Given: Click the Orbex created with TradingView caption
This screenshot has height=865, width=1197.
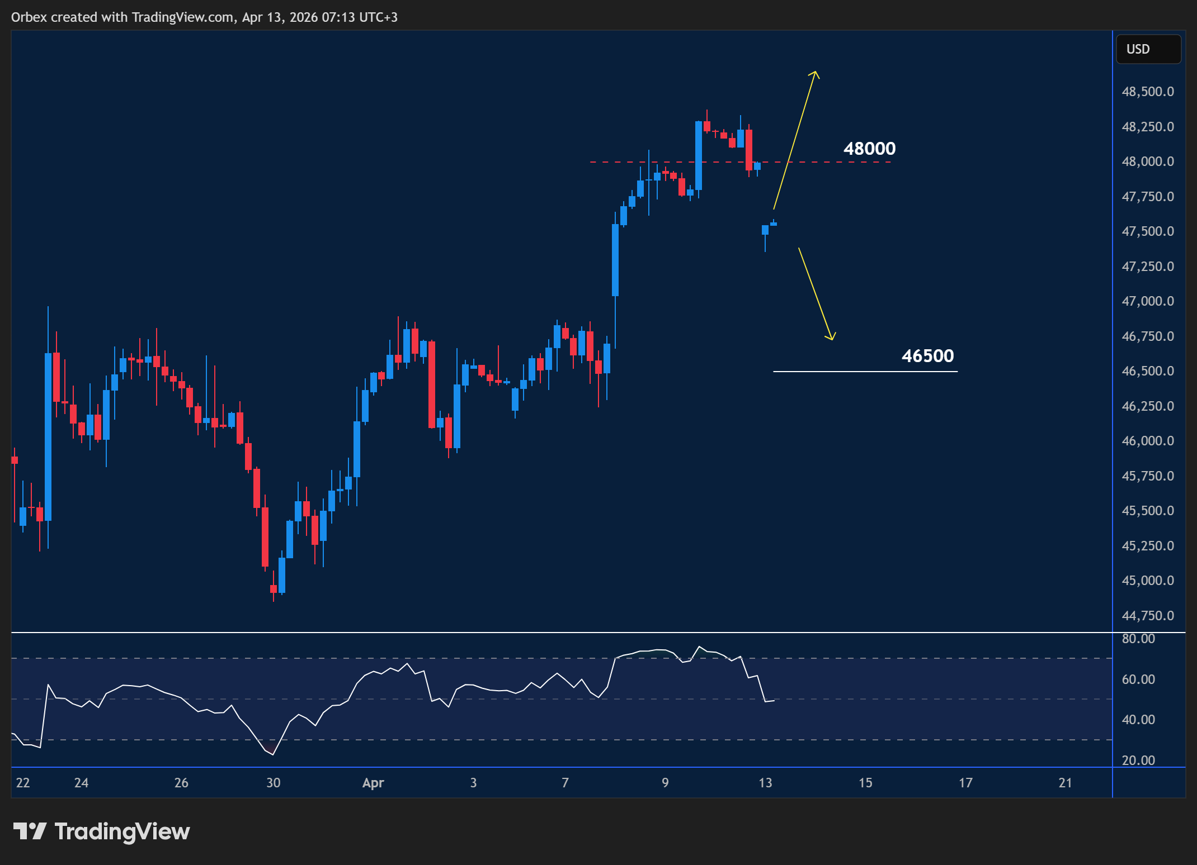Looking at the screenshot, I should pyautogui.click(x=204, y=17).
